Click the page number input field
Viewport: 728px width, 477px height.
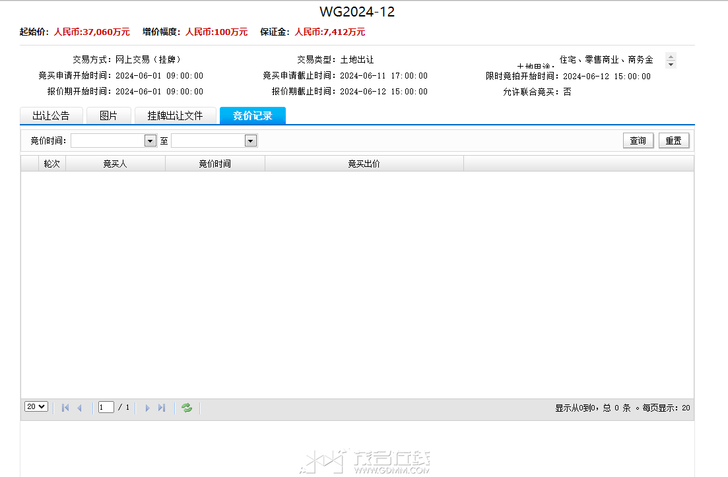click(106, 408)
